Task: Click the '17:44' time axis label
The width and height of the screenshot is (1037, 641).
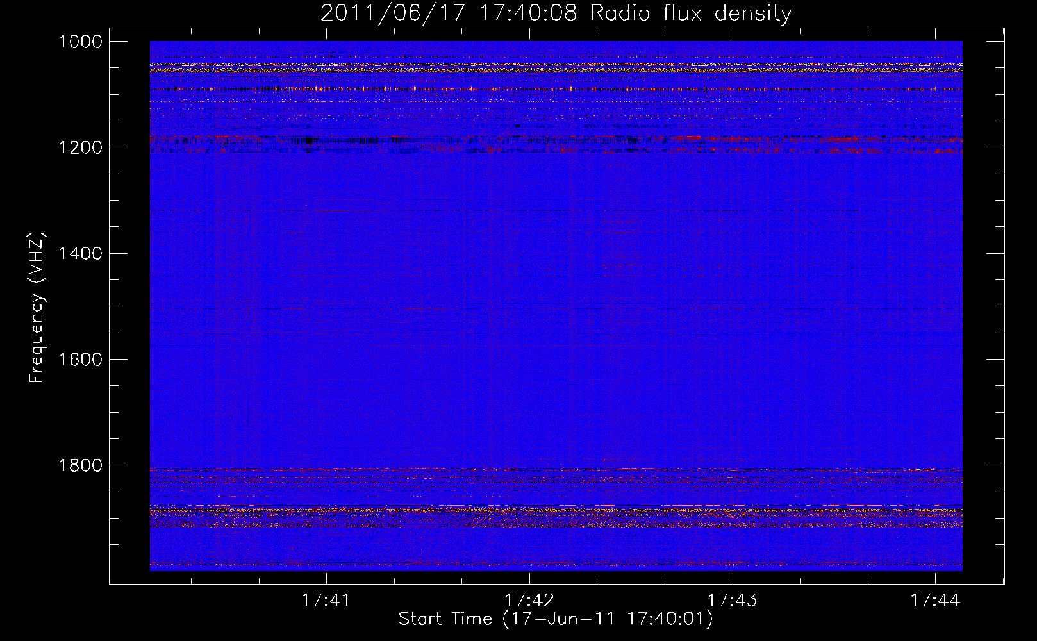Action: click(935, 600)
